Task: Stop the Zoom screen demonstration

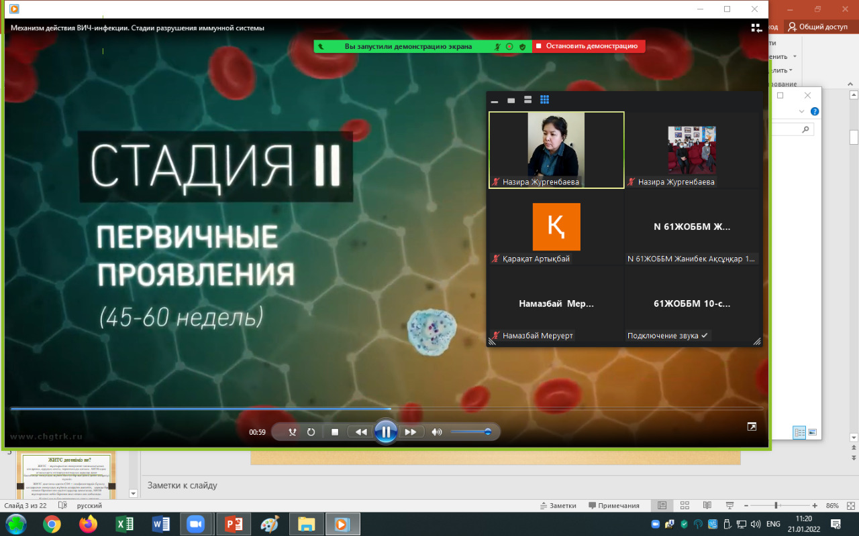Action: pos(589,46)
